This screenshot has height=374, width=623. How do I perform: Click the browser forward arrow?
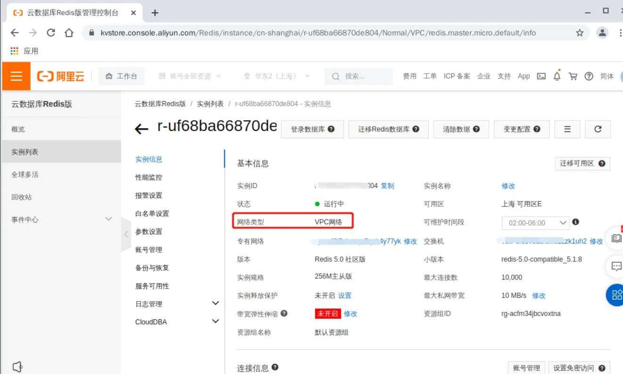pyautogui.click(x=33, y=33)
